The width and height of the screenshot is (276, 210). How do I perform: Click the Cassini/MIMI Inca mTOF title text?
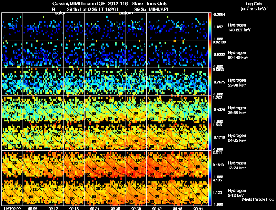[79, 4]
